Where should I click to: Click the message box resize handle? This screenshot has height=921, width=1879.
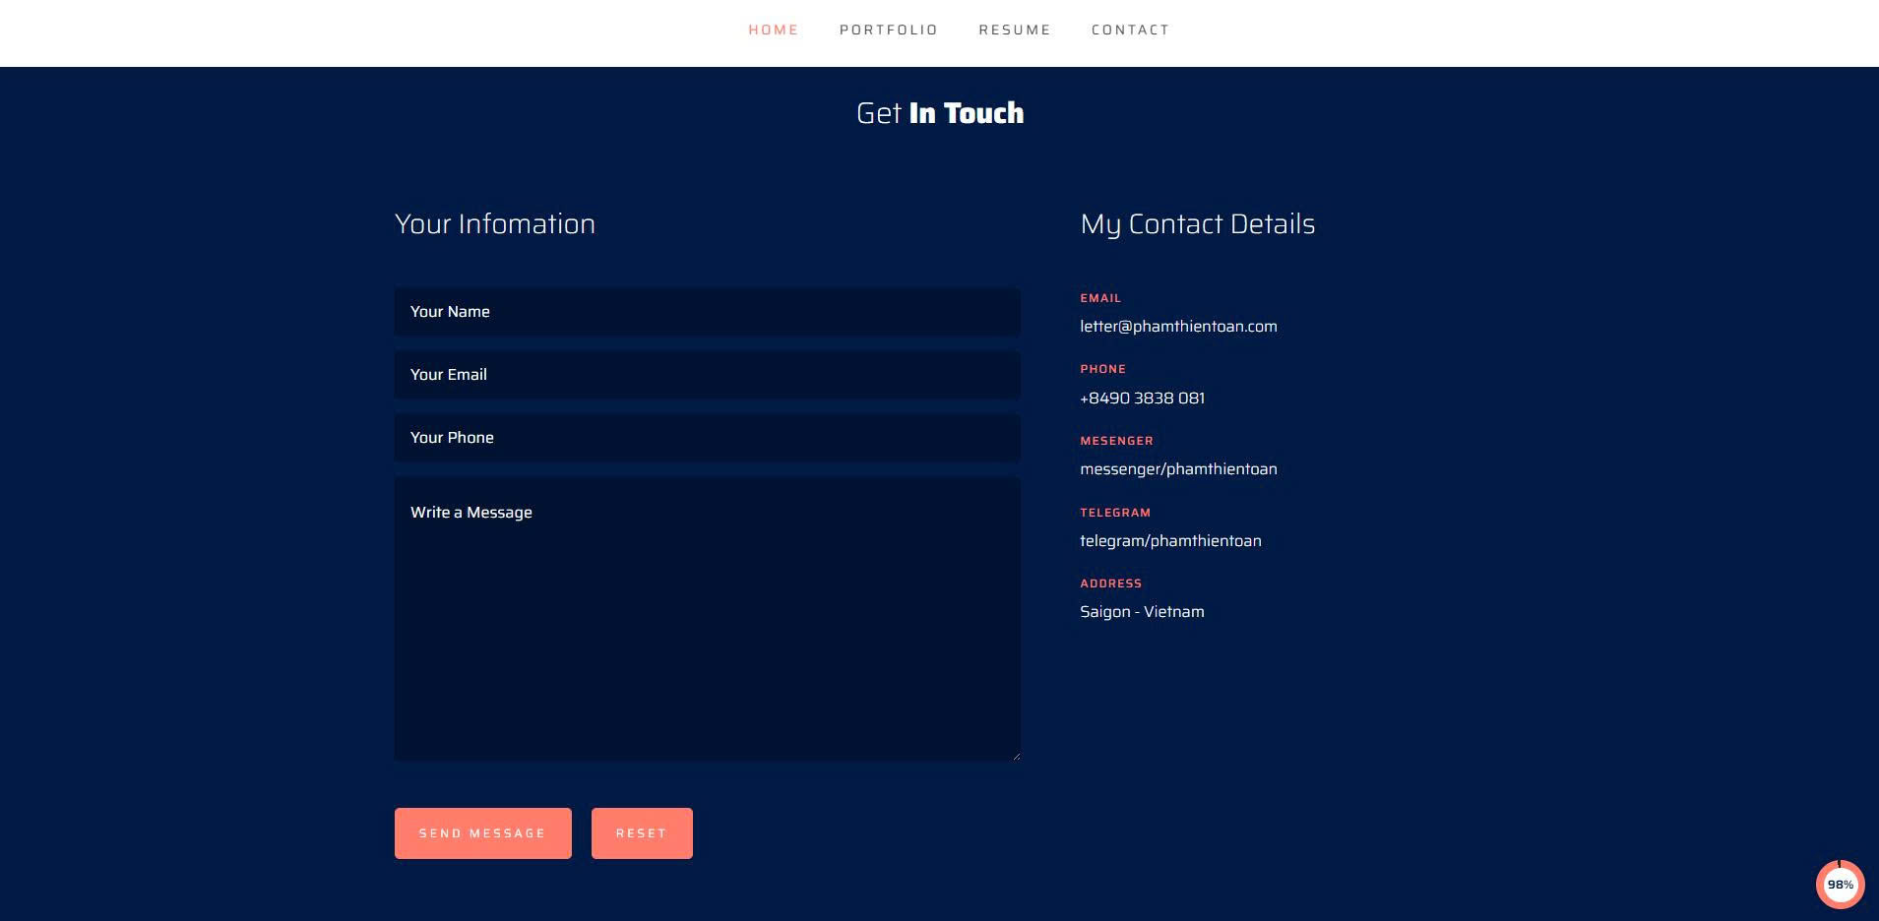point(1015,755)
